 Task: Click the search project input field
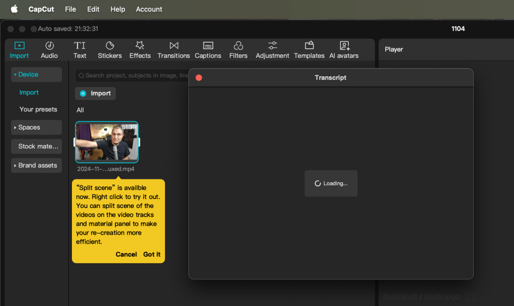click(x=133, y=75)
